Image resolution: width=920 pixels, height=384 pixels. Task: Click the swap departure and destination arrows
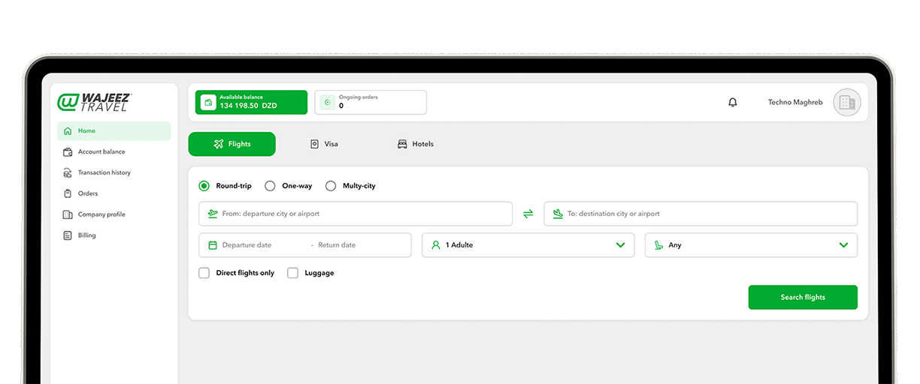(x=528, y=214)
